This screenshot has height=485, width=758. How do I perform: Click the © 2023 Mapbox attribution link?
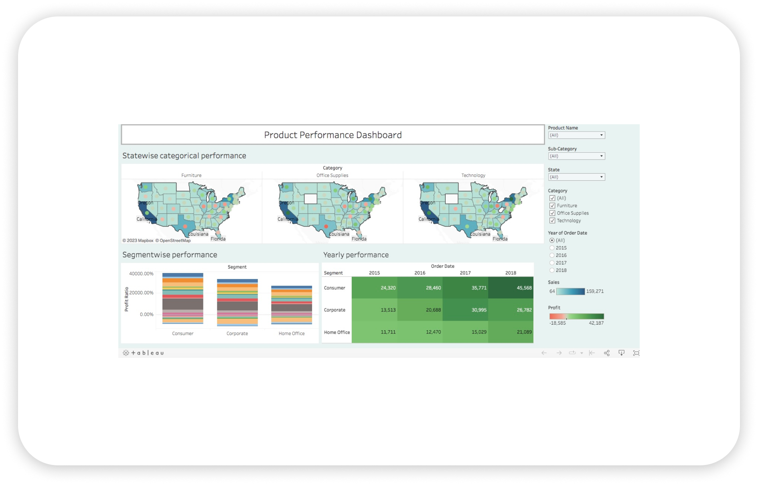click(138, 240)
